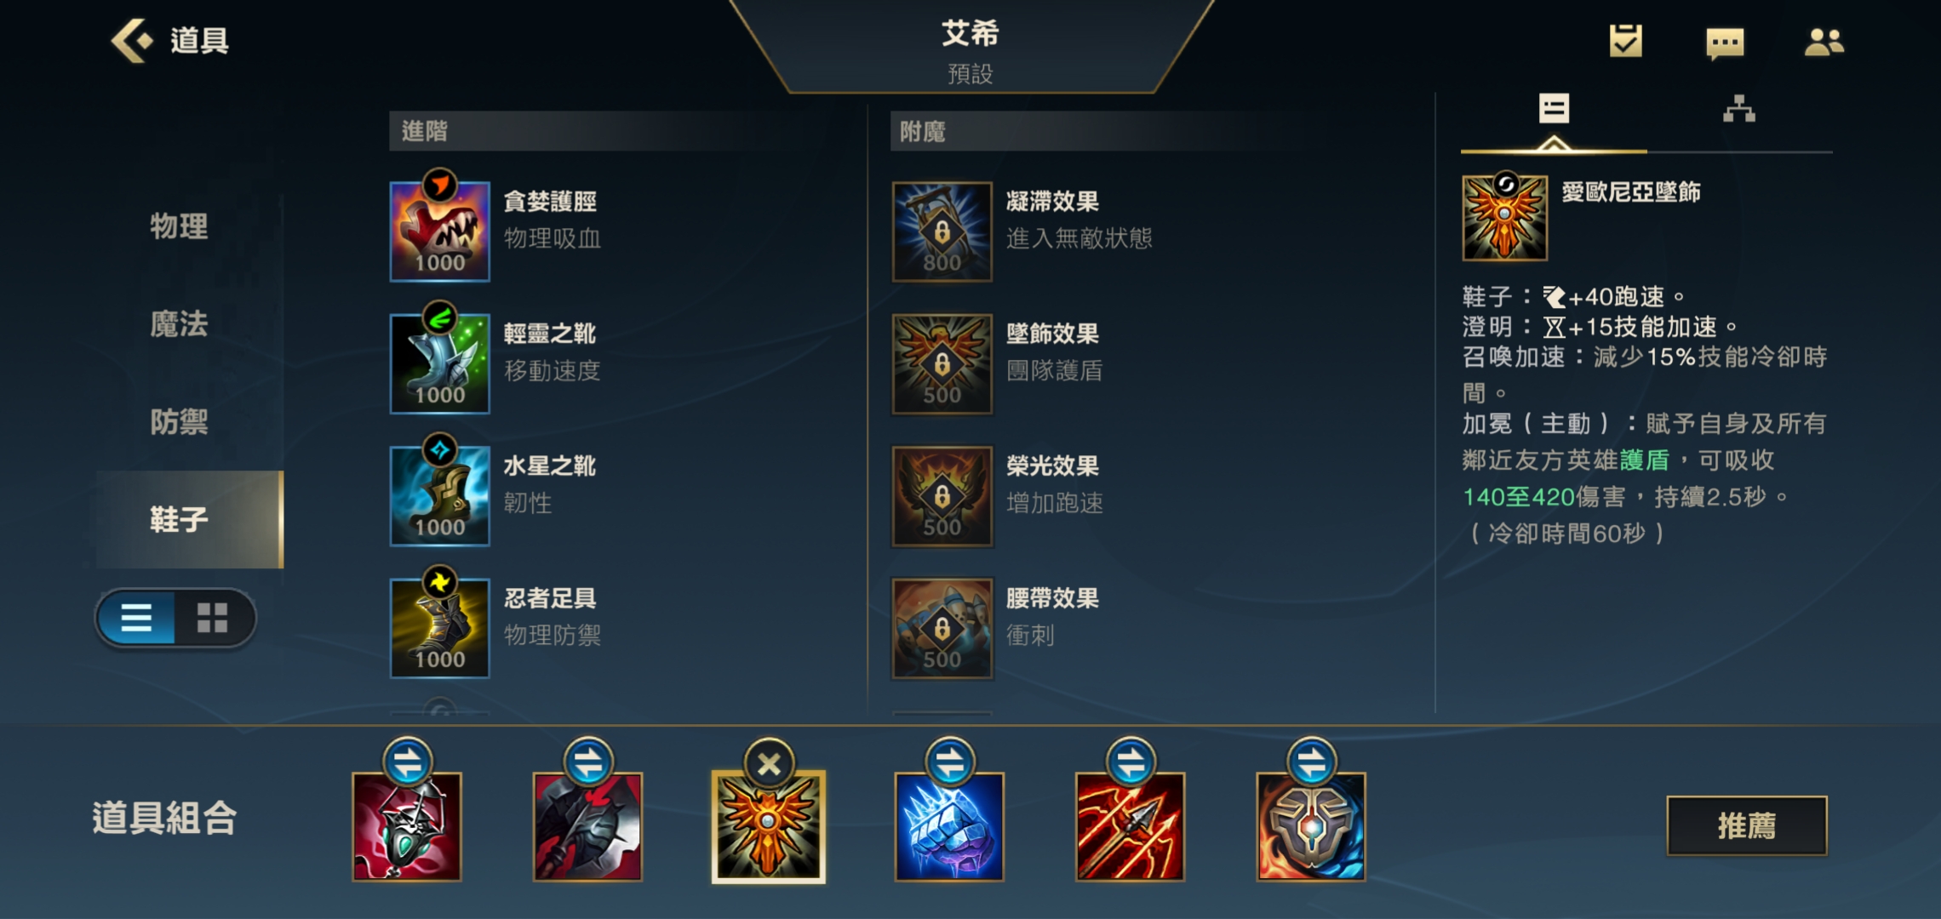Screen dimensions: 1941x919
Task: Open the checklist clipboard icon at top
Action: (x=1625, y=41)
